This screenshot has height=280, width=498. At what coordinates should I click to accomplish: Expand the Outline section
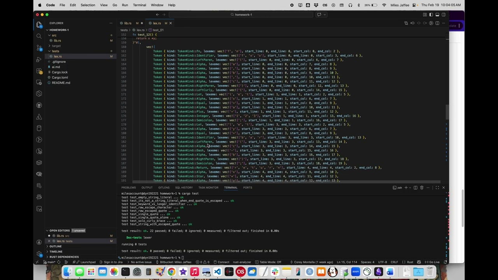(80, 246)
